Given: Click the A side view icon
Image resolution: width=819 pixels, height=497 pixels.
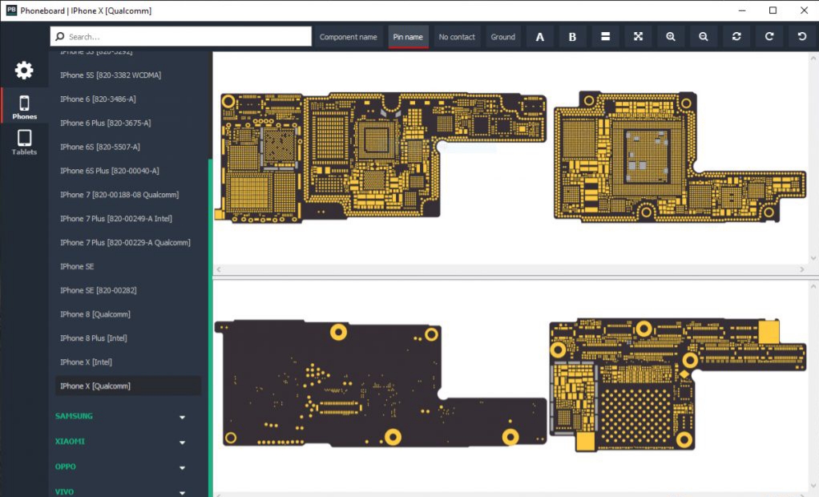Looking at the screenshot, I should pyautogui.click(x=539, y=37).
